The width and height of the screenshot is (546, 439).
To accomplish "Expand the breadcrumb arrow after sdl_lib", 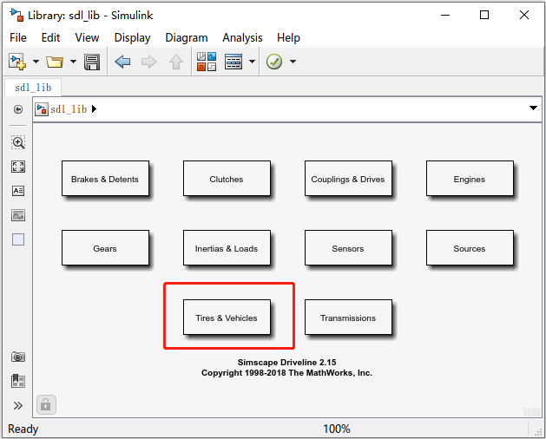I will tap(94, 109).
